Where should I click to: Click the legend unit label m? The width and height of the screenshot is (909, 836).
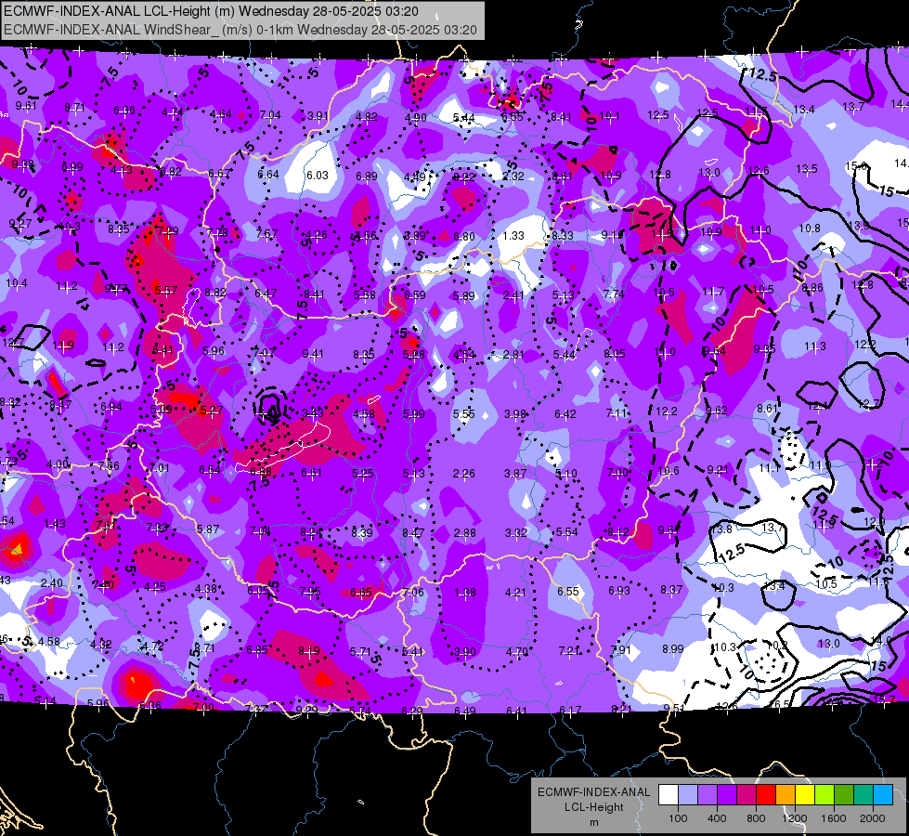[x=593, y=822]
